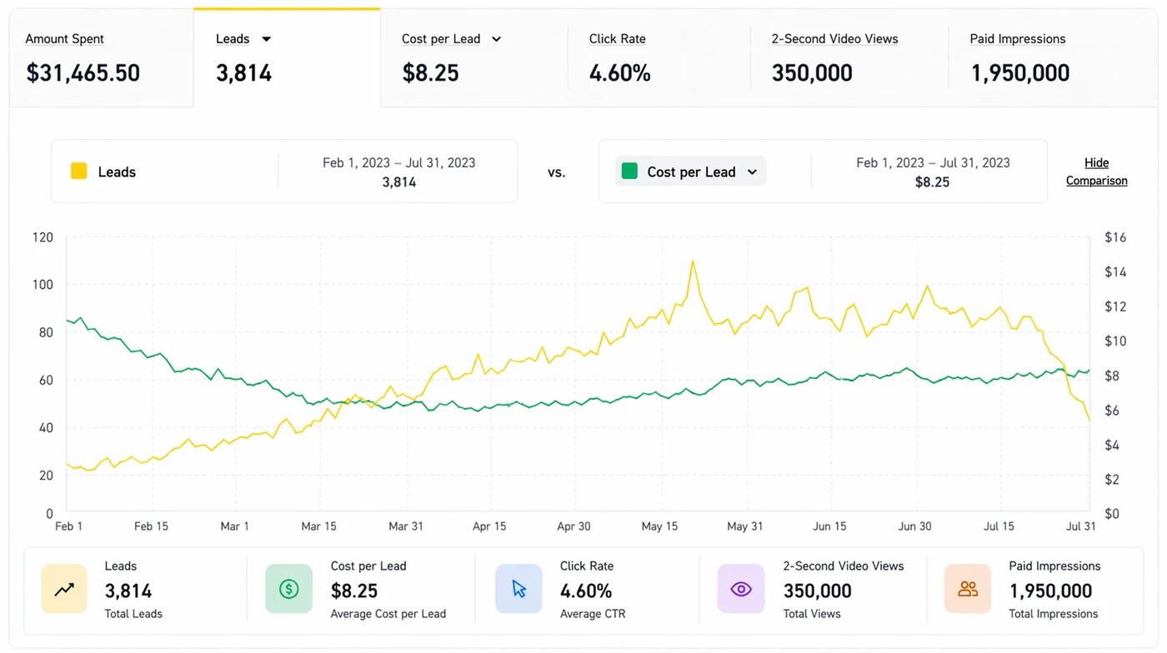The image size is (1167, 653).
Task: Click the yellow Leads color swatch
Action: (79, 172)
